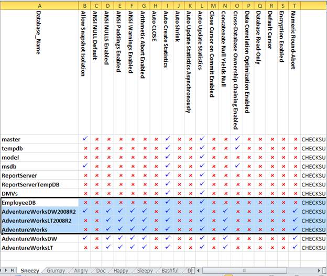The image size is (327, 276).
Task: Jump to last sheet arrow button
Action: pos(13,270)
